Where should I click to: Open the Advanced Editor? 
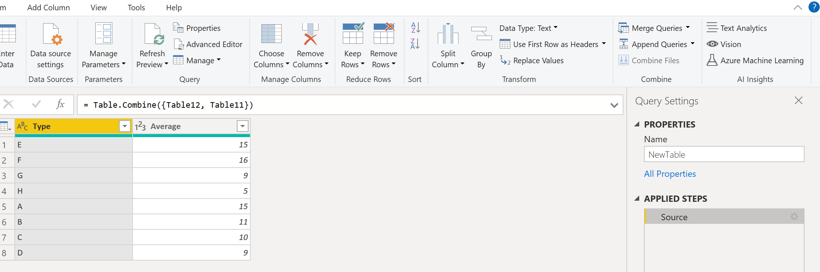point(208,44)
